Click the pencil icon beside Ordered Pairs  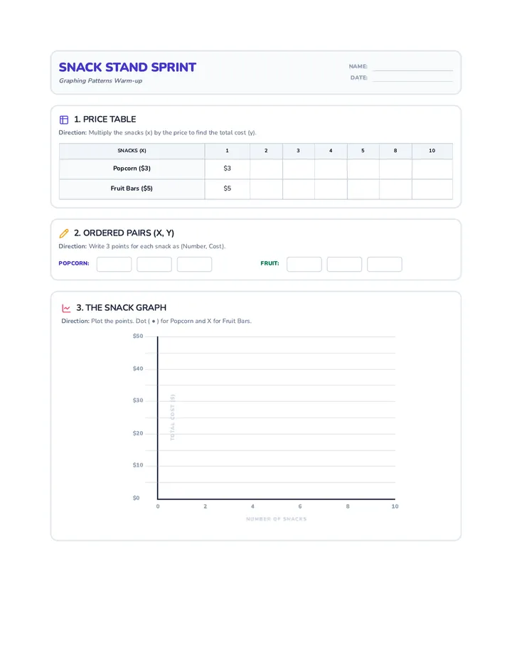tap(64, 233)
